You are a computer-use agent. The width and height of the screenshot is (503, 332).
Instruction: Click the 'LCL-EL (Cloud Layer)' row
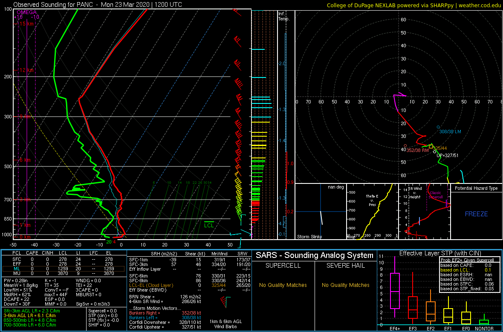coord(189,285)
